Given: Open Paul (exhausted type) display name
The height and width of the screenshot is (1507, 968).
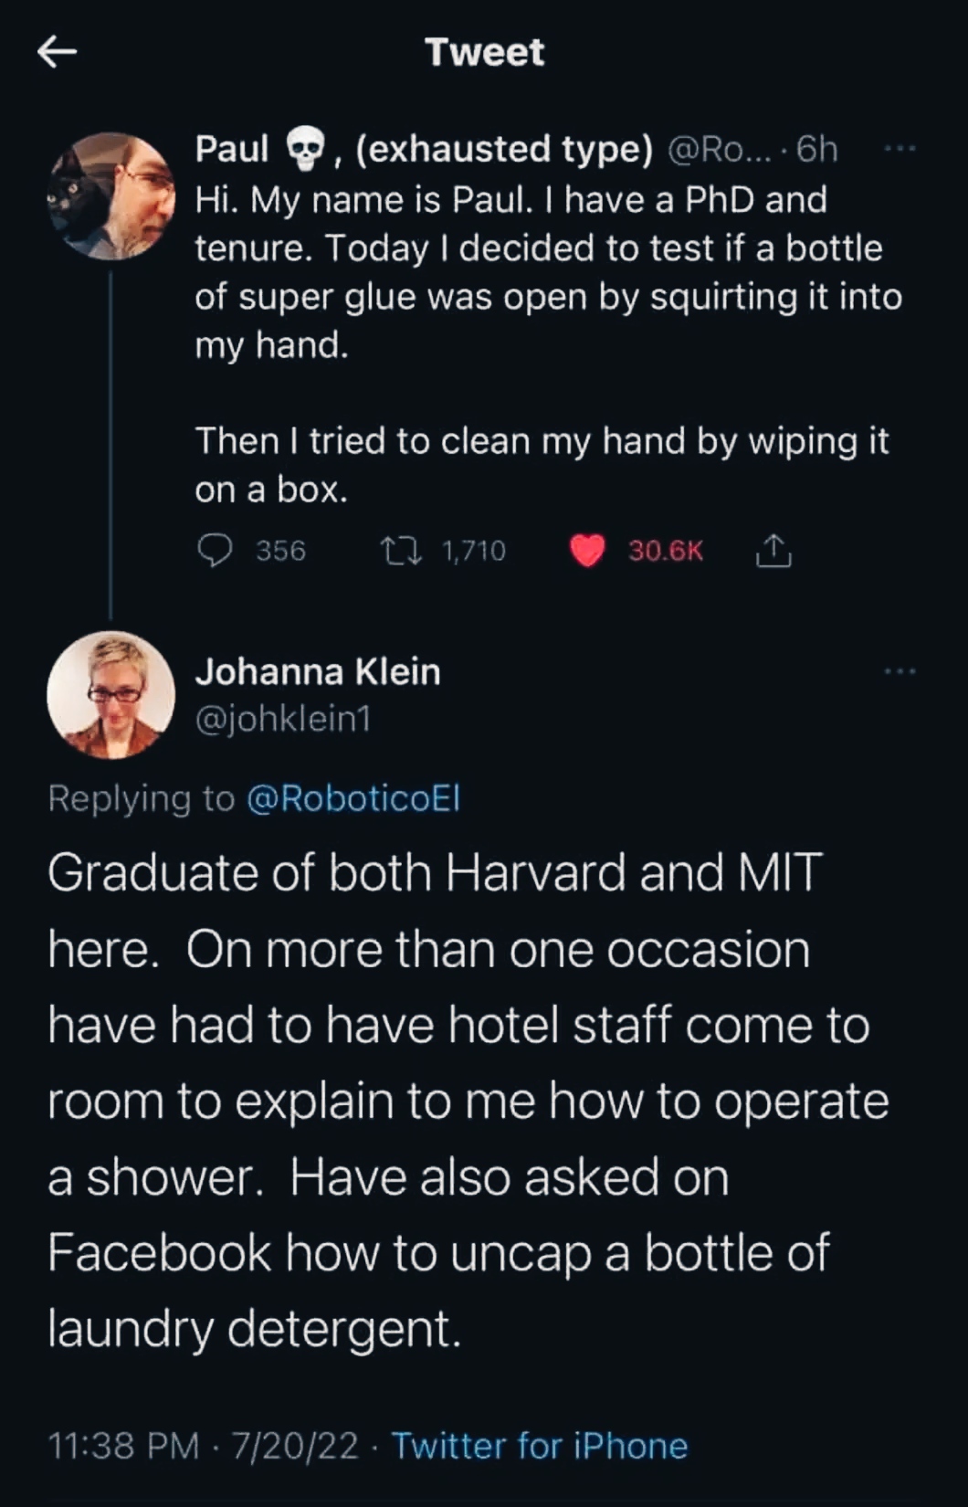Looking at the screenshot, I should (x=423, y=149).
